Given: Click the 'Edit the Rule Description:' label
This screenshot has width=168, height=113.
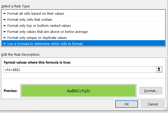Looking at the screenshot, I should (x=21, y=54).
